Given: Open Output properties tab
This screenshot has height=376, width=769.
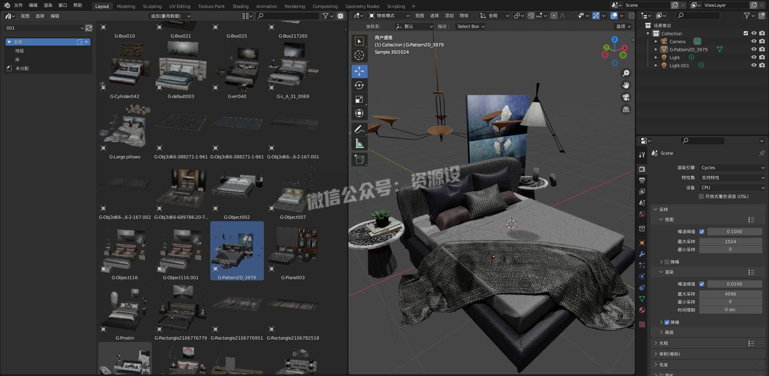Looking at the screenshot, I should click(642, 180).
